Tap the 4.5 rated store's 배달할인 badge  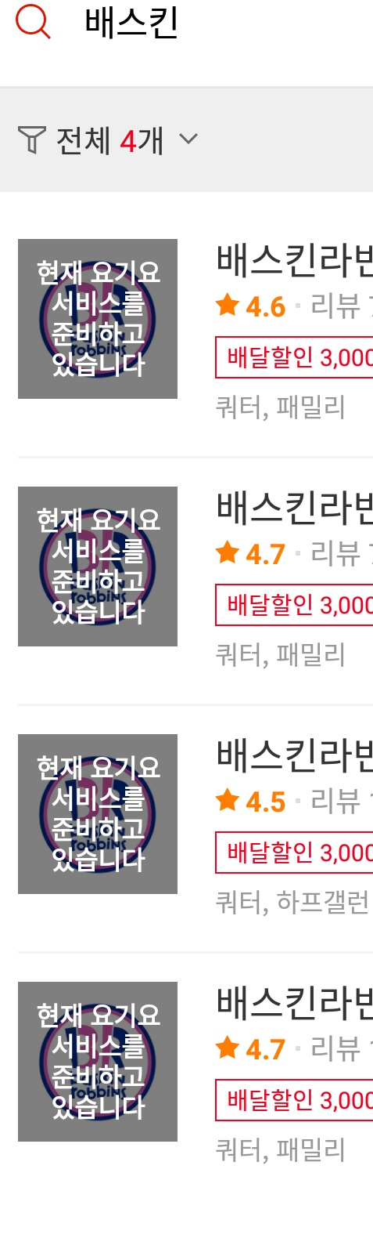click(295, 852)
